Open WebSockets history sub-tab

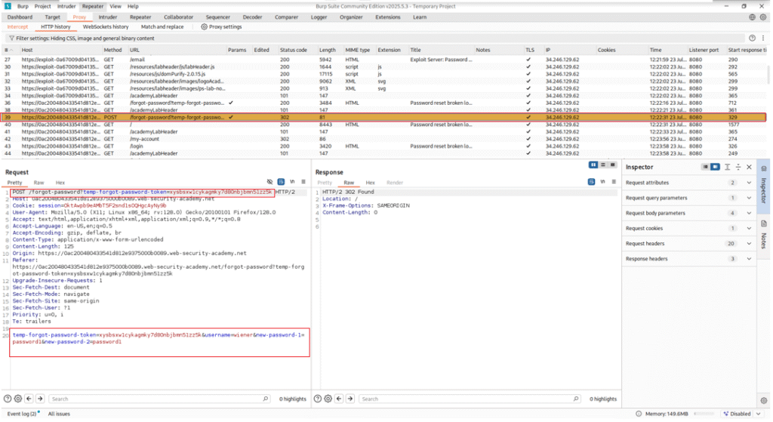pyautogui.click(x=106, y=26)
